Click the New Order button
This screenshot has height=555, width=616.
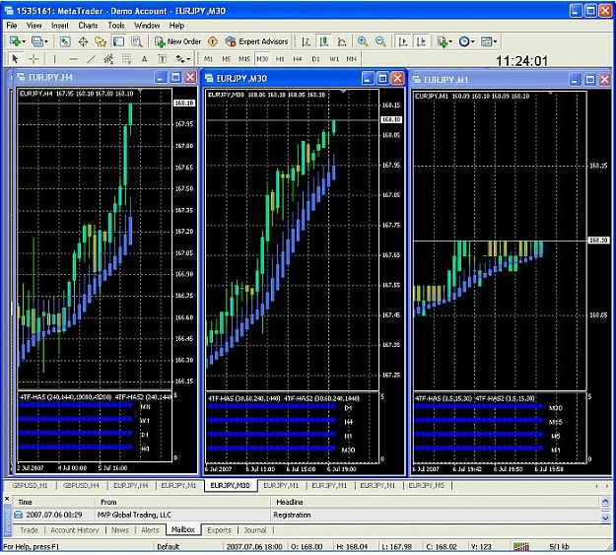pyautogui.click(x=177, y=41)
